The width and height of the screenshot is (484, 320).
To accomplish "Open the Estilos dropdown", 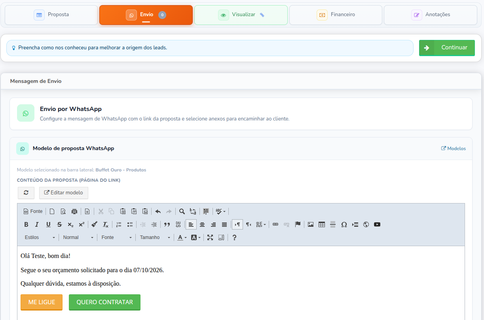I will tap(40, 237).
